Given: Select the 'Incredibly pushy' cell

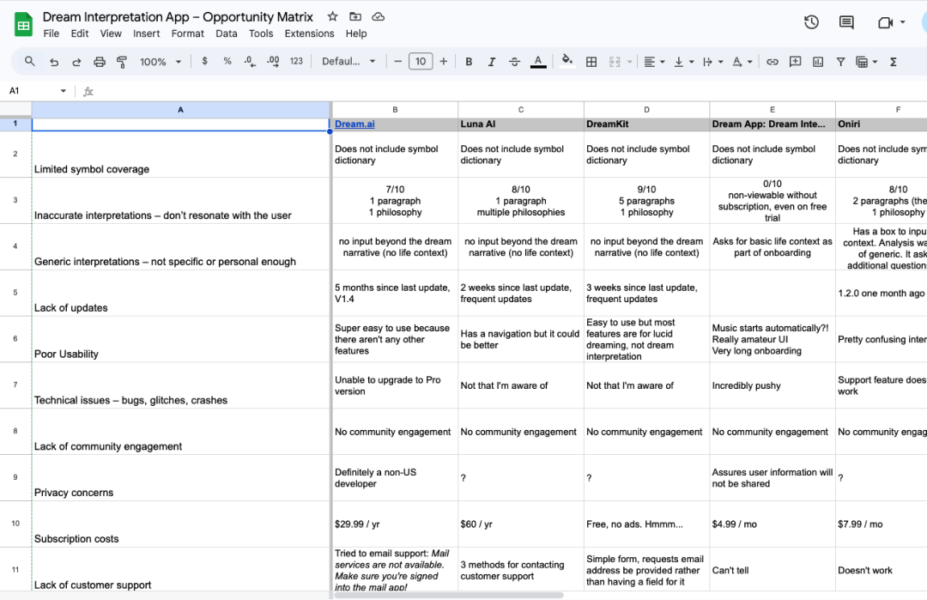Looking at the screenshot, I should tap(772, 385).
